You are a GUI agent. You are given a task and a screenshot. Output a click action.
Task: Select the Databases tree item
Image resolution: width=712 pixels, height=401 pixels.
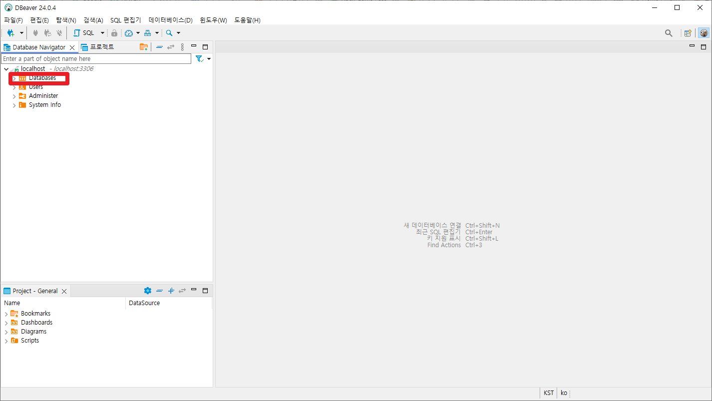tap(42, 78)
